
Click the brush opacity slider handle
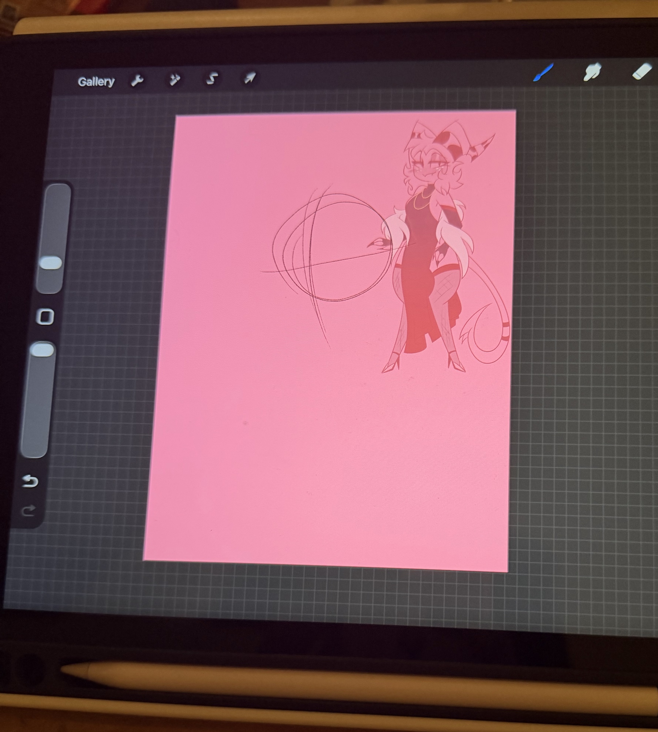pyautogui.click(x=43, y=350)
